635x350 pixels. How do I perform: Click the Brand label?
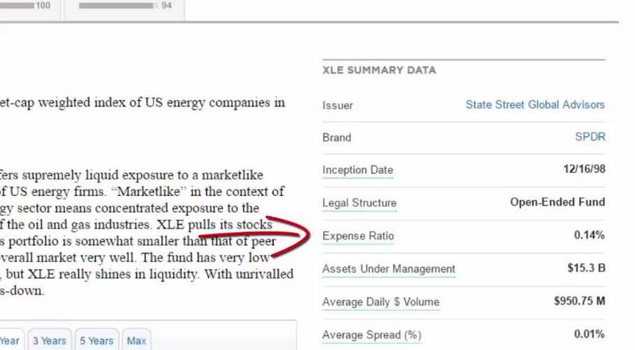(x=337, y=137)
